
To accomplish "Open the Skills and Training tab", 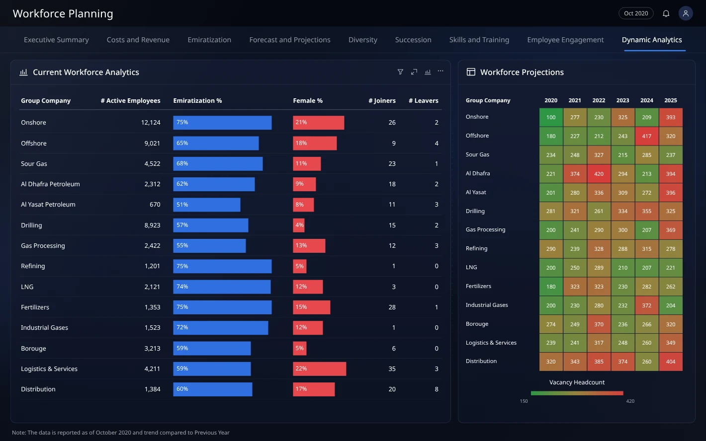I will coord(479,40).
